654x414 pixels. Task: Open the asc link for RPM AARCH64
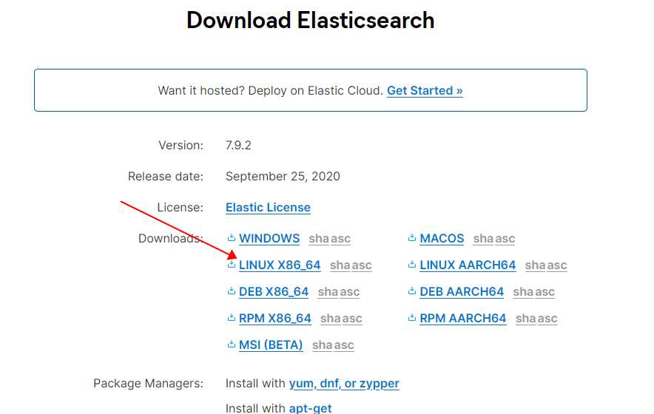[547, 319]
